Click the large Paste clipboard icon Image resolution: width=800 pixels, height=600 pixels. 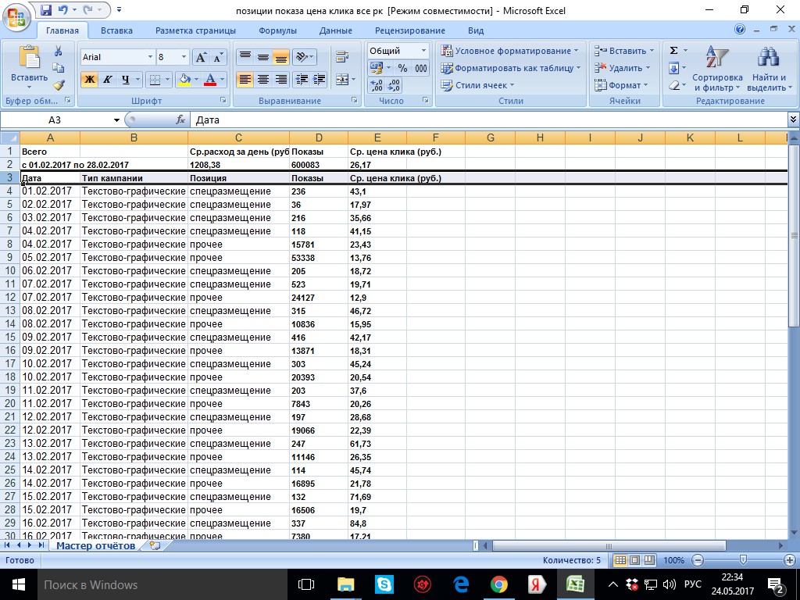[x=29, y=57]
